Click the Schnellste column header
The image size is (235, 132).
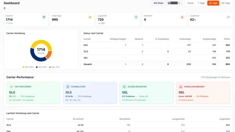point(125,119)
